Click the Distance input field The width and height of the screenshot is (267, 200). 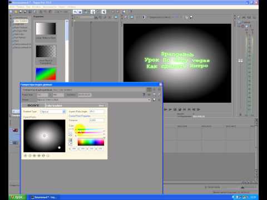pyautogui.click(x=96, y=121)
